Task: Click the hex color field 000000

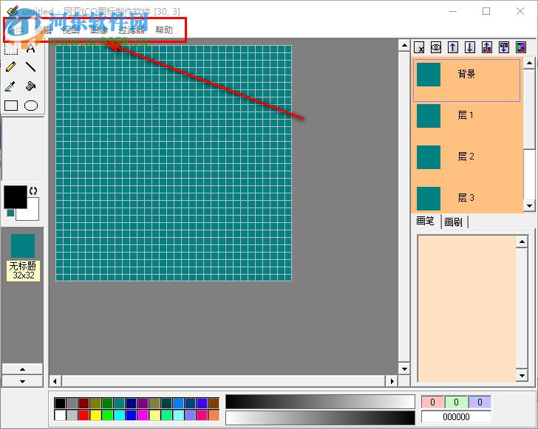Action: [457, 417]
